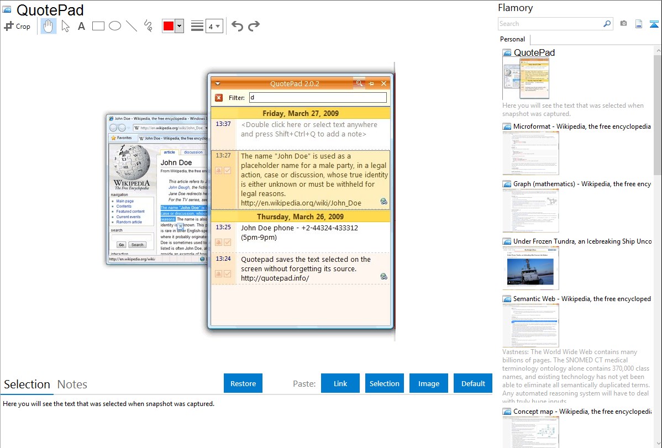The width and height of the screenshot is (662, 448).
Task: Click the Wikipedia globe logo in the browser
Action: point(132,162)
